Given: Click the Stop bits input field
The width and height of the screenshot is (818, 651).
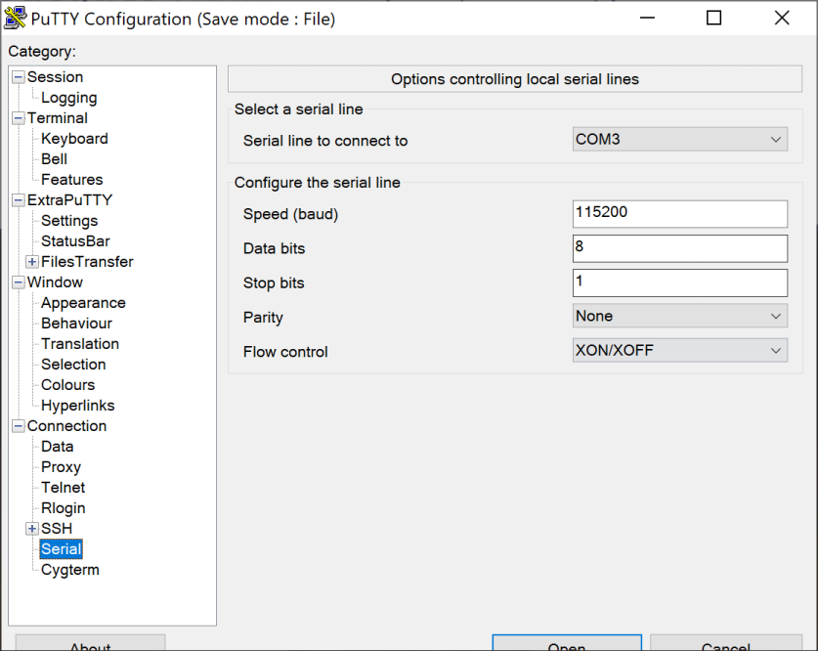Looking at the screenshot, I should click(x=679, y=282).
